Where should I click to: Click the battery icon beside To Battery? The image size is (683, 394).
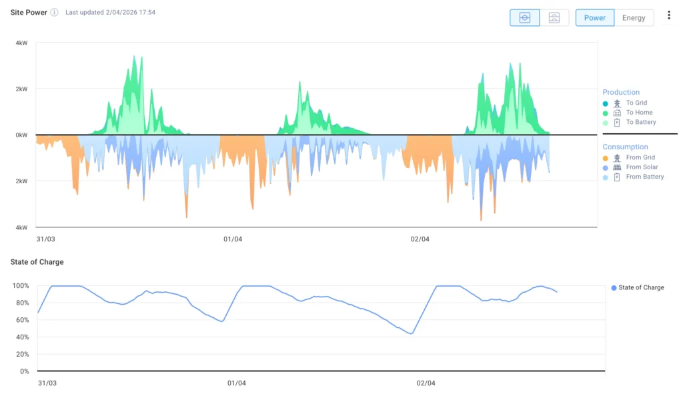pyautogui.click(x=617, y=122)
